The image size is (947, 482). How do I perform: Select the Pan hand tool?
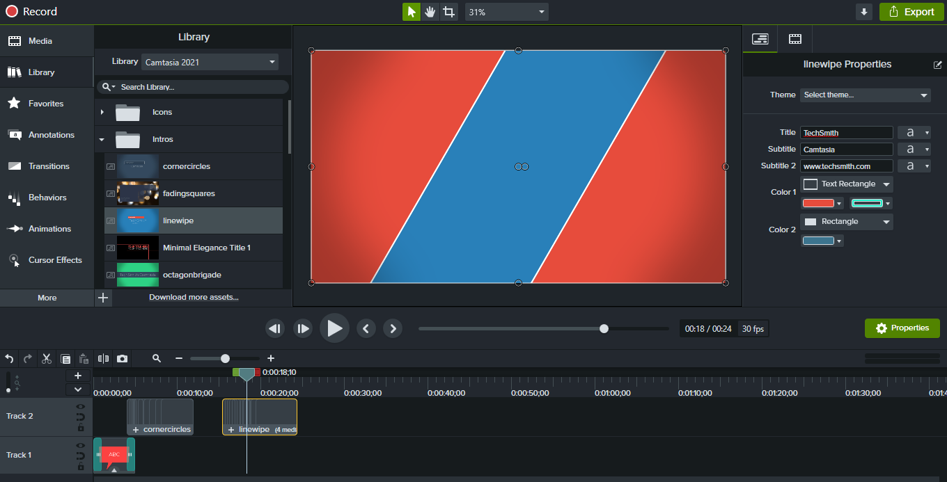coord(430,12)
